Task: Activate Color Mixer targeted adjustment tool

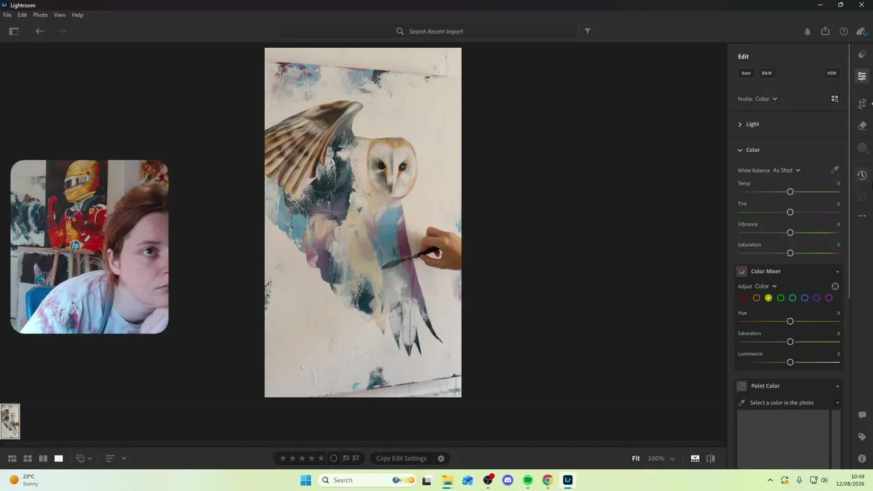Action: (835, 286)
